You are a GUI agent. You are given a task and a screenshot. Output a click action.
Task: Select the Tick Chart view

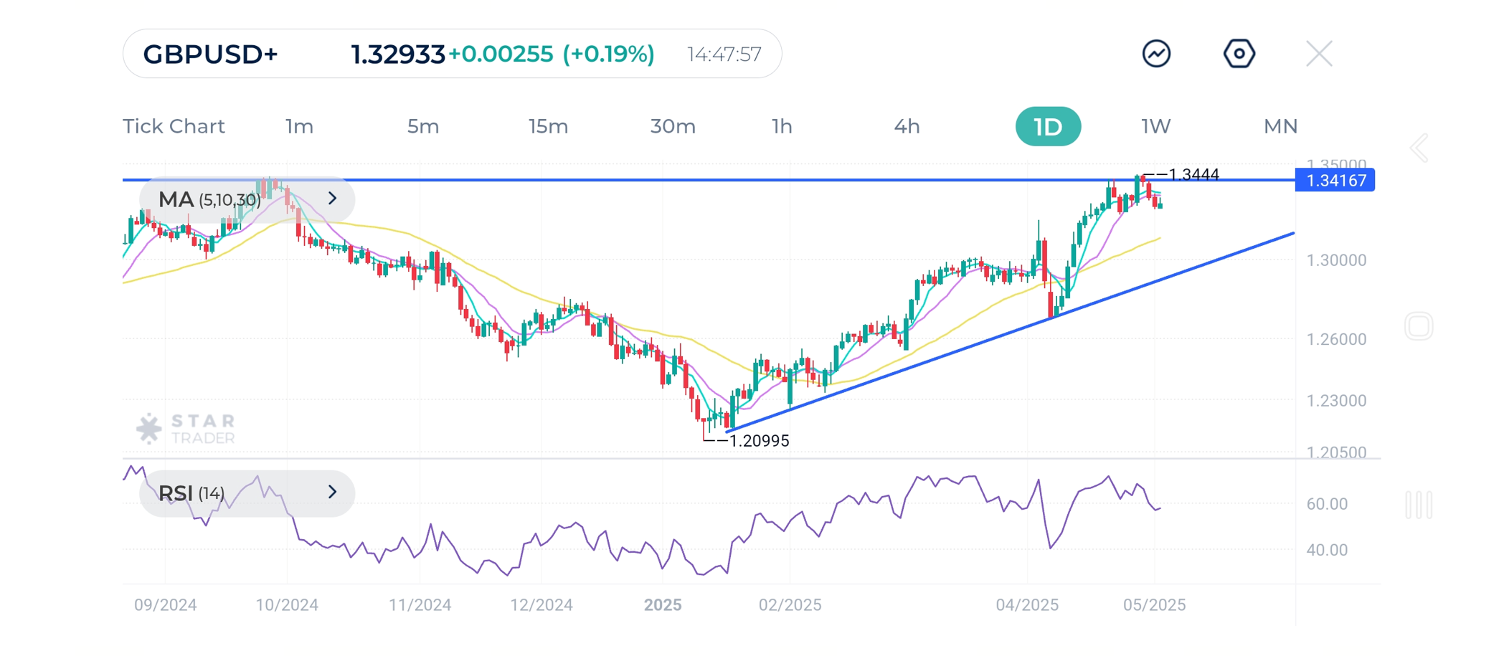click(174, 126)
